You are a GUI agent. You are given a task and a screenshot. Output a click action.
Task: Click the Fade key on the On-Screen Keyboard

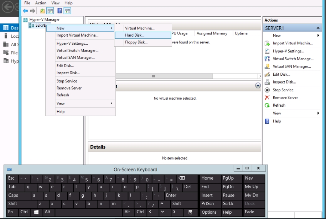pyautogui.click(x=254, y=212)
